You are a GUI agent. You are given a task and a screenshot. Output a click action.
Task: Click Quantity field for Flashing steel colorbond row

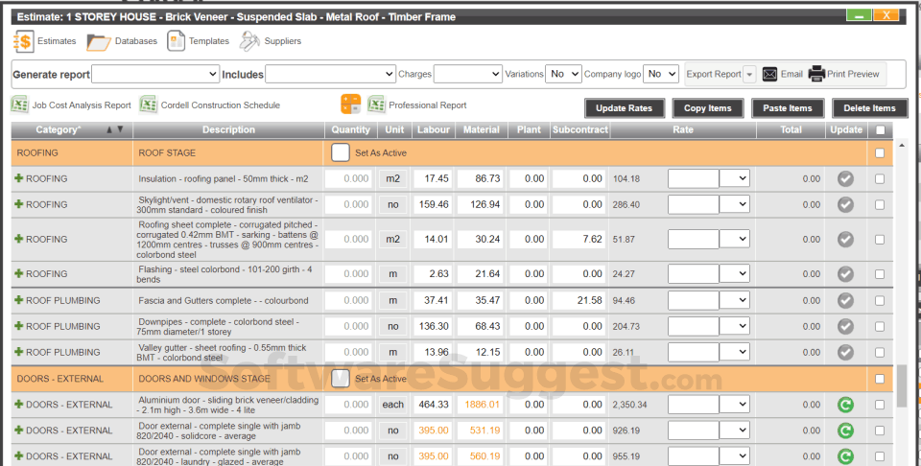coord(349,274)
